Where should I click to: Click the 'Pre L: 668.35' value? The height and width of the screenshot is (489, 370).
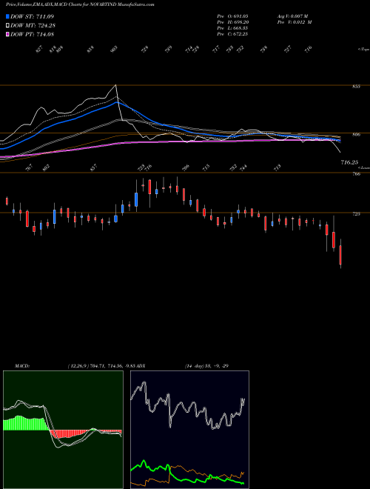(x=232, y=28)
